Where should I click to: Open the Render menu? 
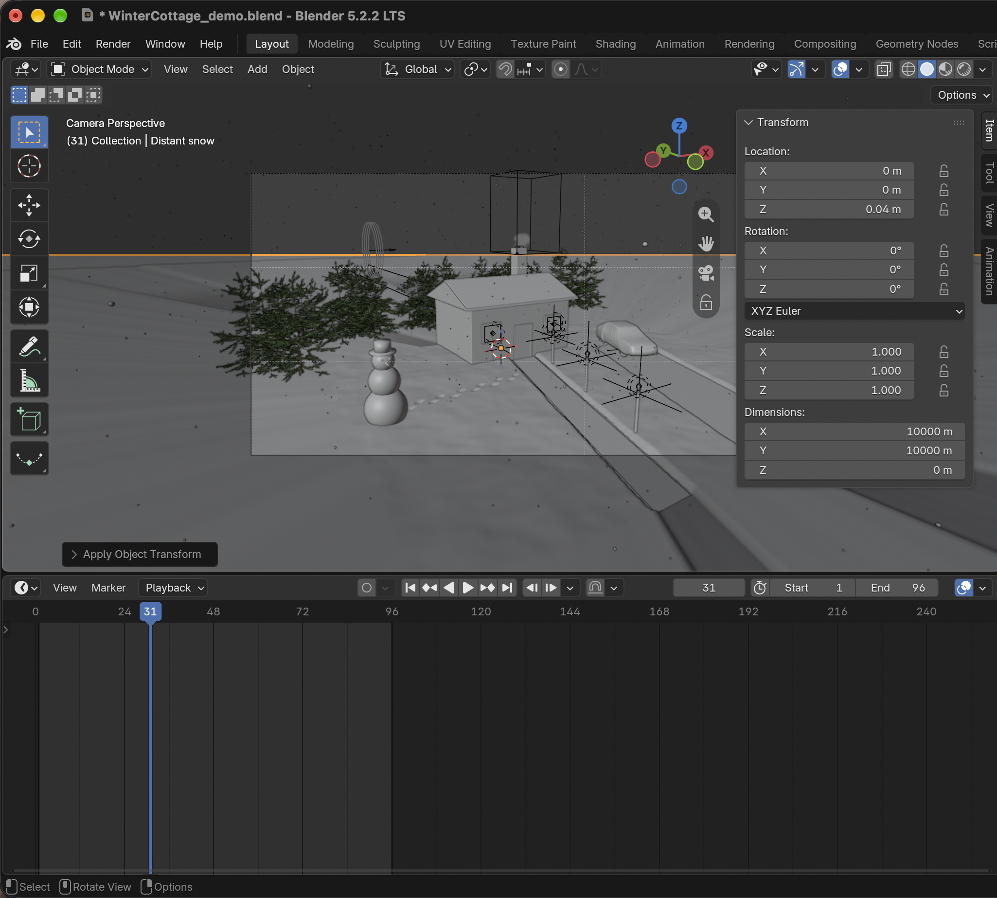pyautogui.click(x=113, y=44)
